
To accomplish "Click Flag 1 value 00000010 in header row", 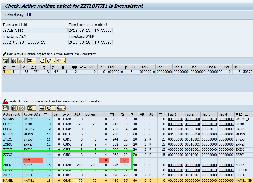I will (116, 72).
